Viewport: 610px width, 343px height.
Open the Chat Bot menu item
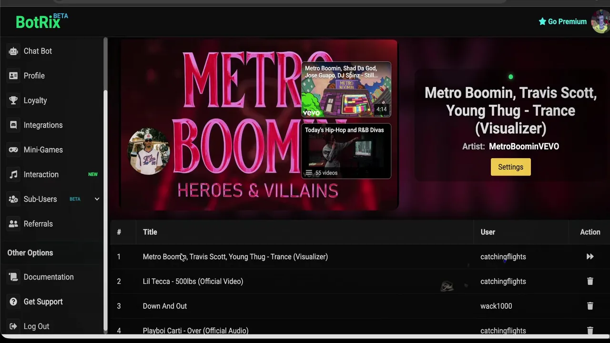click(38, 51)
